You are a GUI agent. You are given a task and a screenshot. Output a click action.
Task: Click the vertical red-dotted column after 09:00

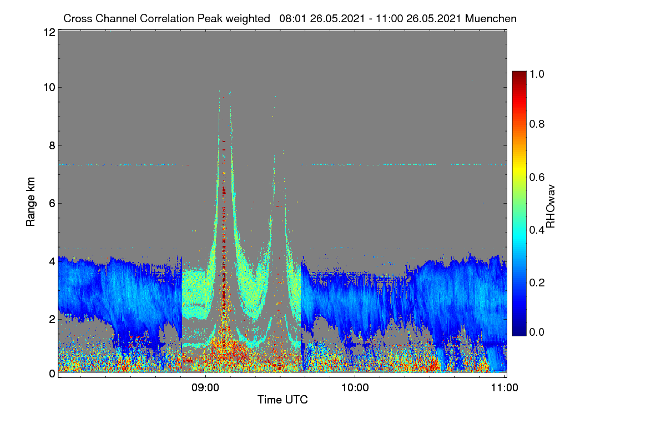[x=224, y=244]
